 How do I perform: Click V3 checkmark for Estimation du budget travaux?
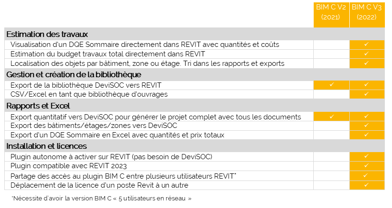click(367, 54)
